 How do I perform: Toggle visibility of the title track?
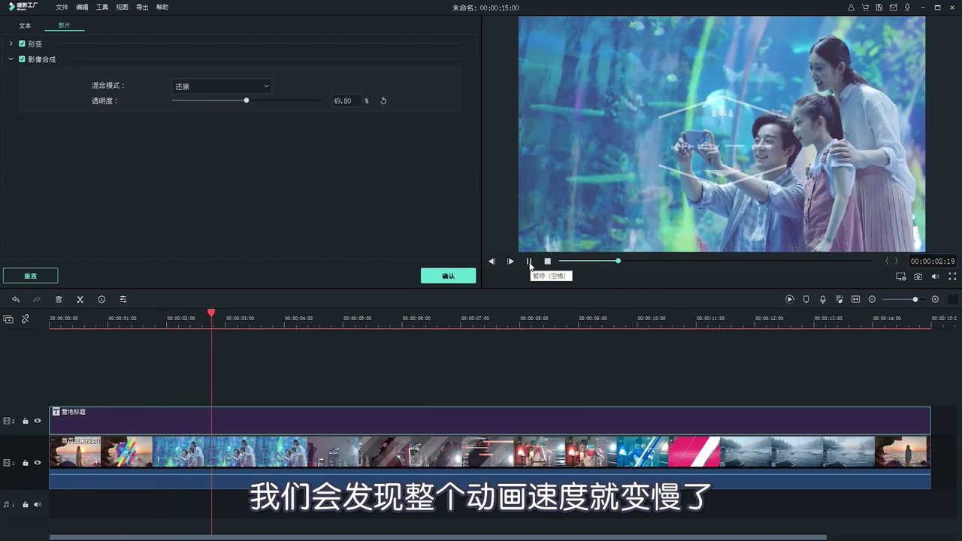pyautogui.click(x=37, y=421)
